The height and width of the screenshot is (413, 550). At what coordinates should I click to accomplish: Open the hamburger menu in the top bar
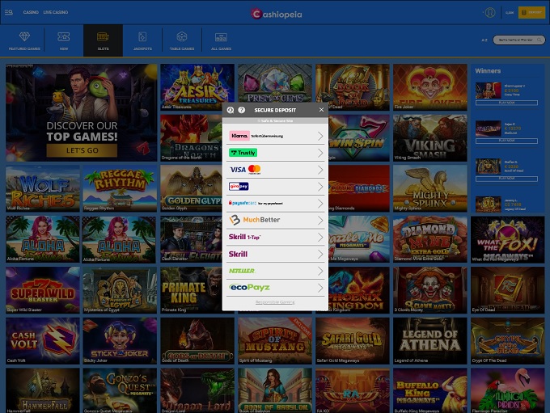click(x=9, y=13)
